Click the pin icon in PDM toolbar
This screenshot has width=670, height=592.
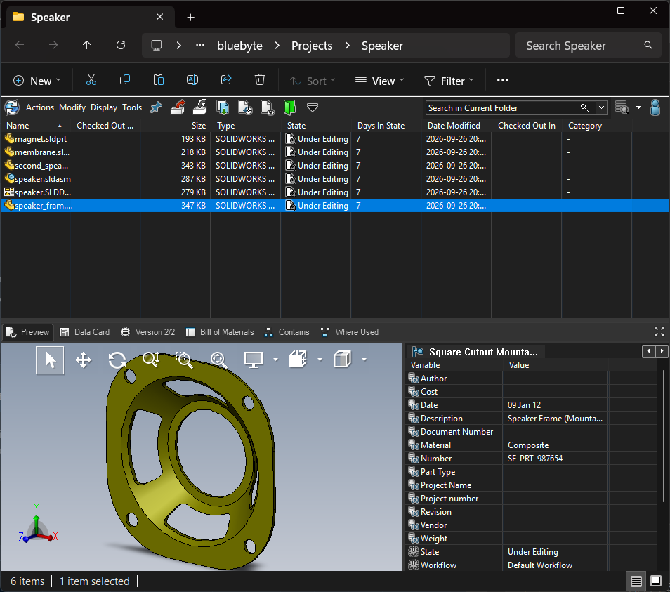pyautogui.click(x=156, y=107)
